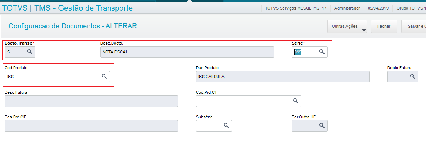Open the Outras Ações menu
426x145 pixels.
coord(347,26)
